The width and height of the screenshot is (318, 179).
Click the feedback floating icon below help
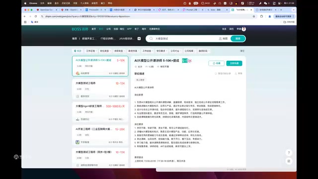(x=289, y=161)
